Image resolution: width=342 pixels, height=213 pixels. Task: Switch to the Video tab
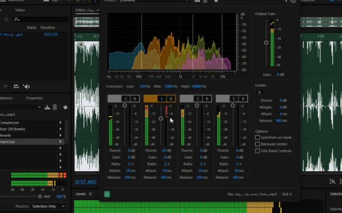coord(20,10)
